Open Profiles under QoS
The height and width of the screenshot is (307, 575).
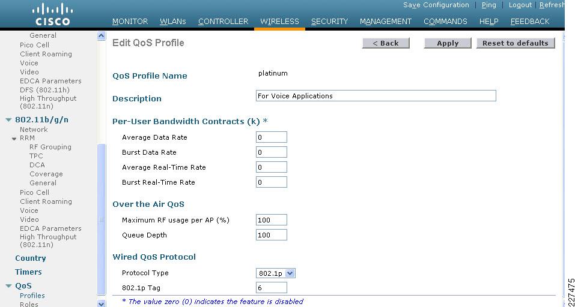[32, 296]
